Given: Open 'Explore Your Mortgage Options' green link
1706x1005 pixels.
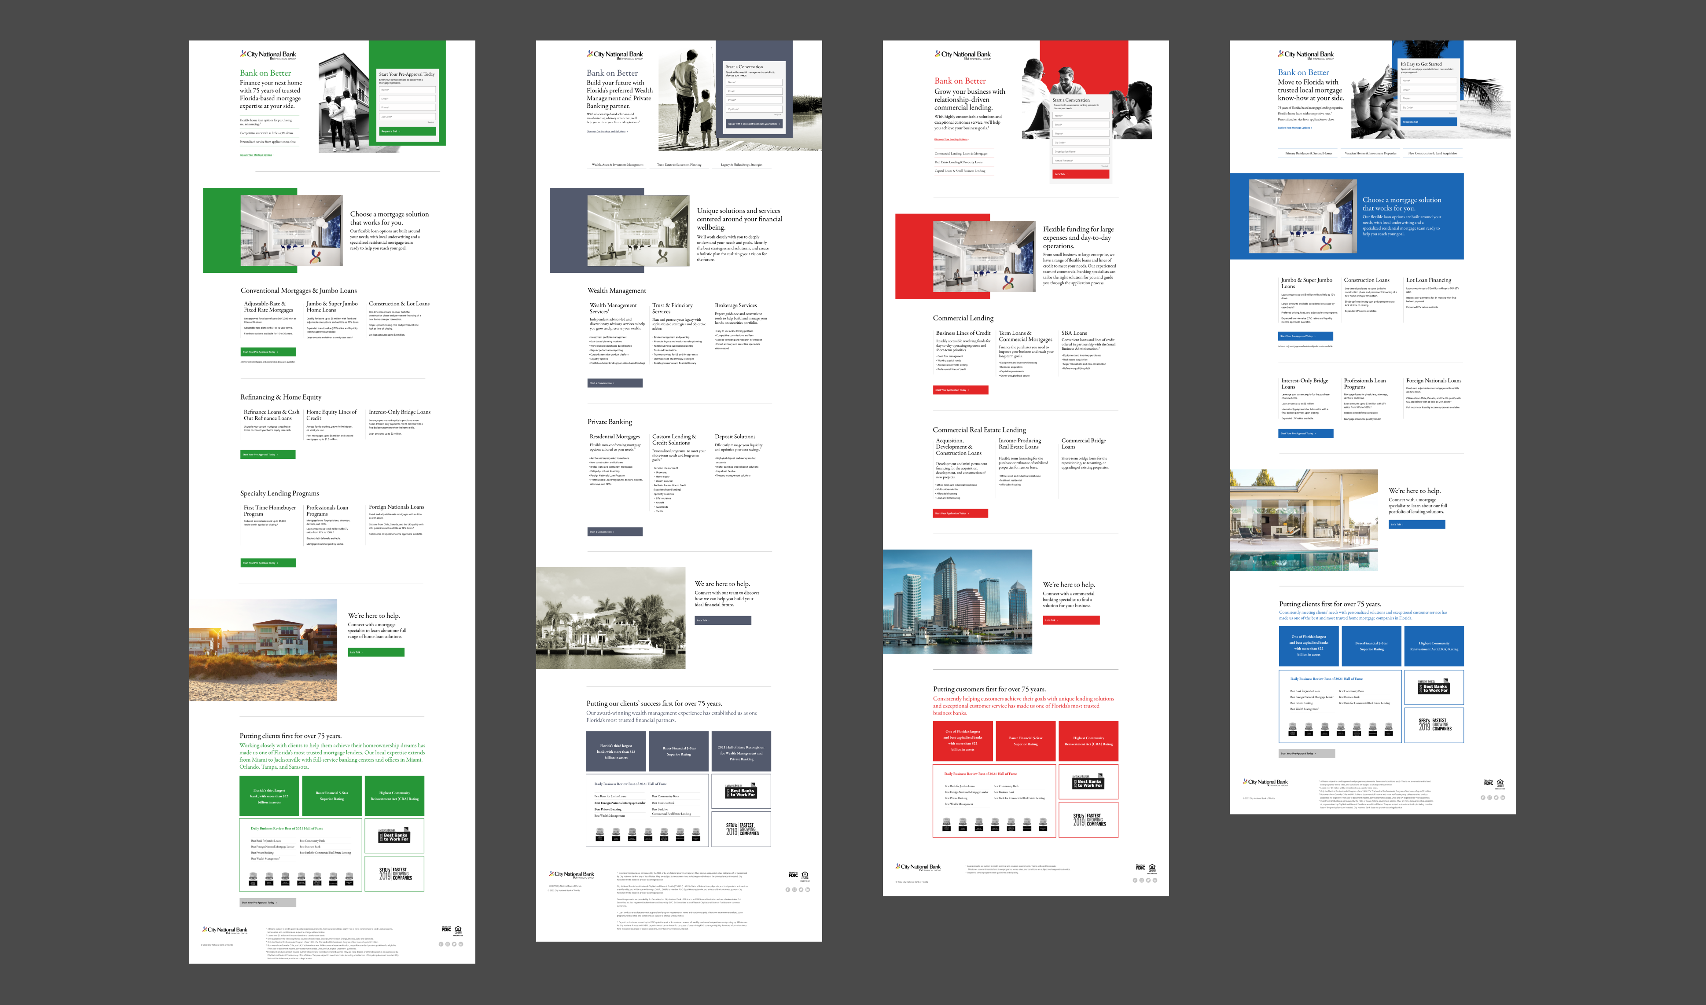Looking at the screenshot, I should point(257,155).
